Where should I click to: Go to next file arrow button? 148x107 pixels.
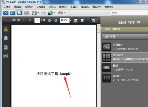[x=10, y=20]
